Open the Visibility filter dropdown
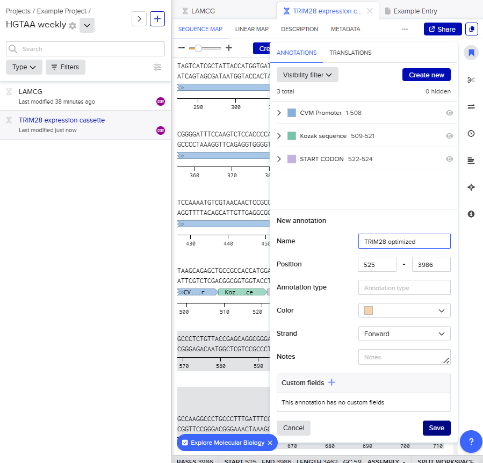This screenshot has height=463, width=483. [x=307, y=75]
